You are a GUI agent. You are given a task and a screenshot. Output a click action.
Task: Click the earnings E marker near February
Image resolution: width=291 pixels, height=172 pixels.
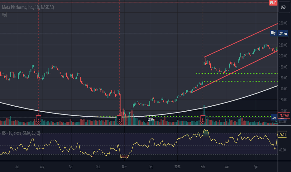[203, 119]
